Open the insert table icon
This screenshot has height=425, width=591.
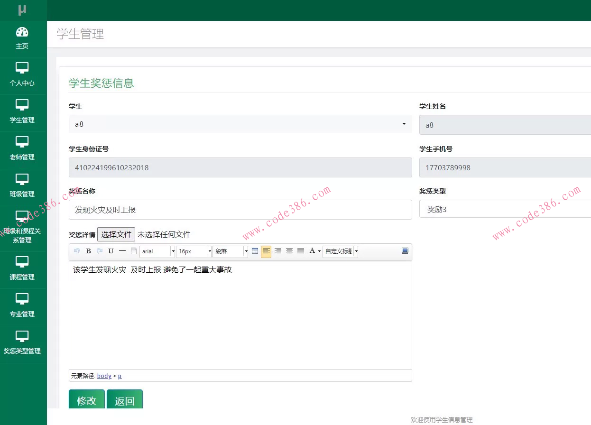[255, 251]
